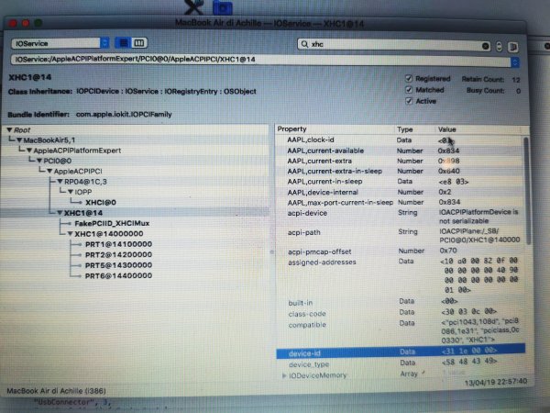Image resolution: width=550 pixels, height=413 pixels.
Task: Select the AAPL,clock-id property row
Action: [x=399, y=140]
